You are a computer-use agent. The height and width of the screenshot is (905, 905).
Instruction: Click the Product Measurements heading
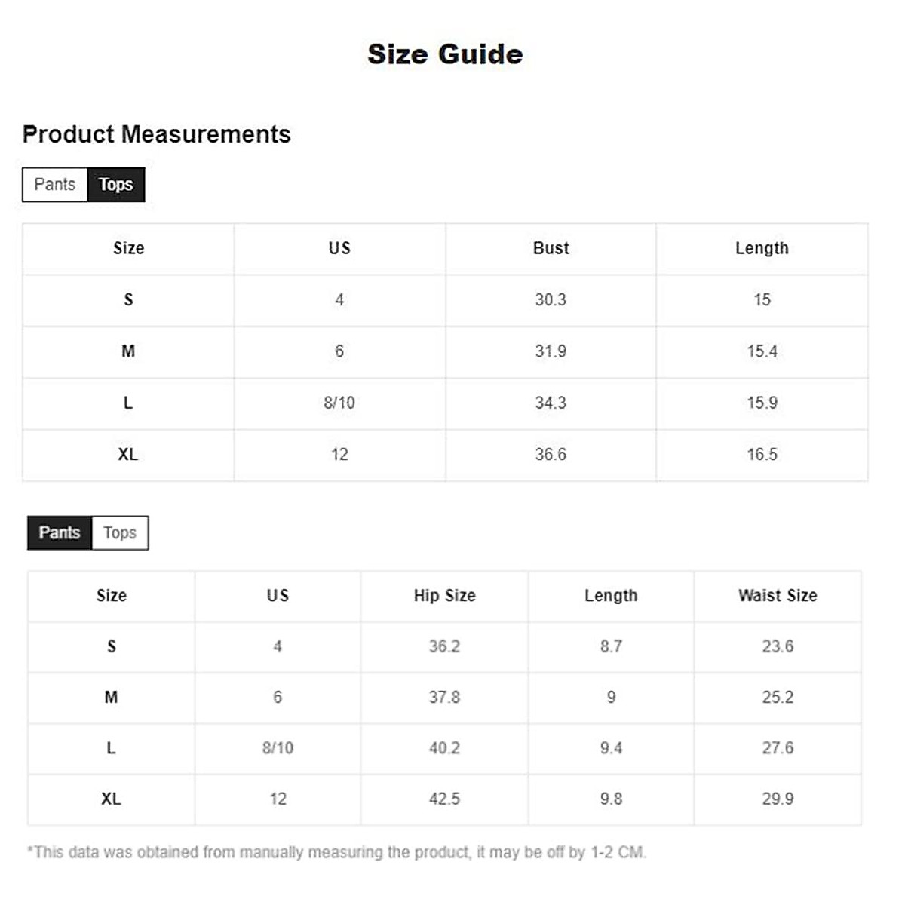(157, 134)
